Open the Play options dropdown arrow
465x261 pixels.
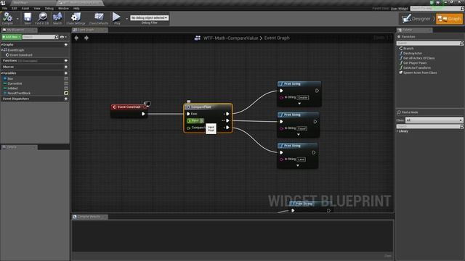(126, 19)
